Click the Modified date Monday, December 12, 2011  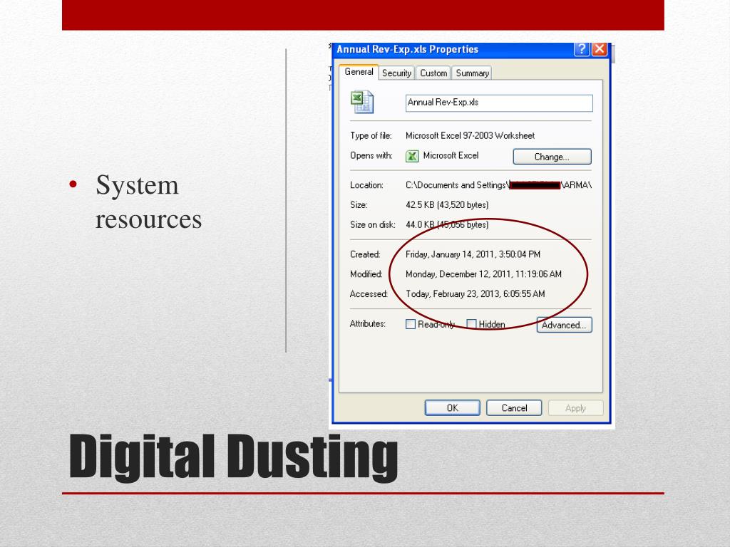484,274
